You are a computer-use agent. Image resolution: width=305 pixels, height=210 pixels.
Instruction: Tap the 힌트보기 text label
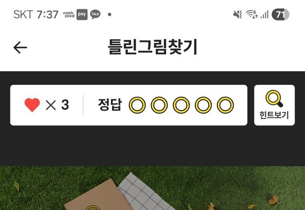(274, 115)
